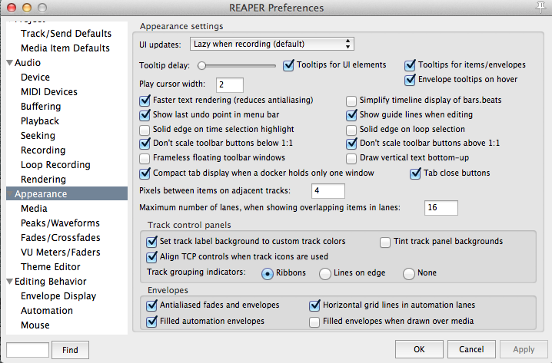Enable Tint track panel backgrounds
This screenshot has width=552, height=363.
coord(384,242)
